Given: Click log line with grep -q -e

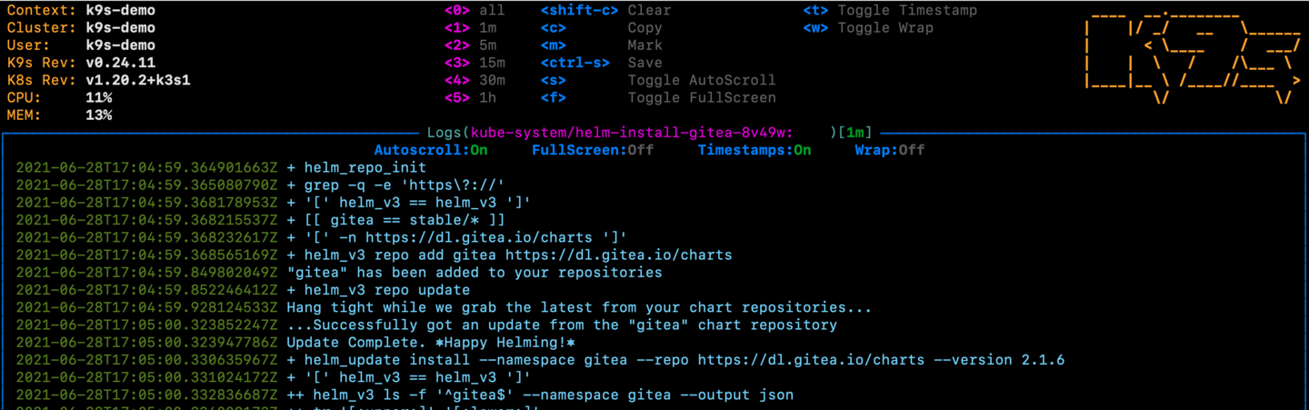Looking at the screenshot, I should [395, 185].
